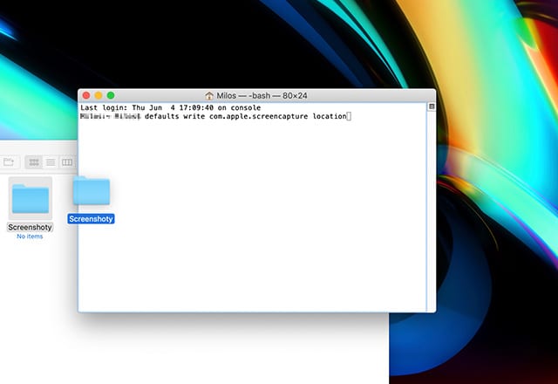558x384 pixels.
Task: Select the Screenshoty folder showing No items
Action: 31,201
